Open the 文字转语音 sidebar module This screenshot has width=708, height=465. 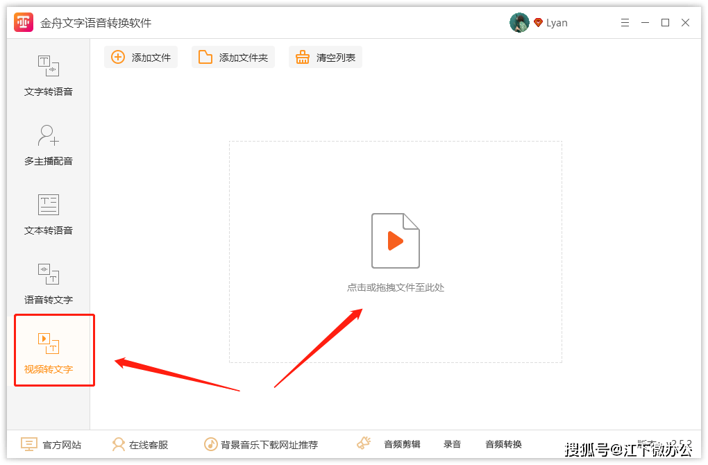tap(49, 75)
